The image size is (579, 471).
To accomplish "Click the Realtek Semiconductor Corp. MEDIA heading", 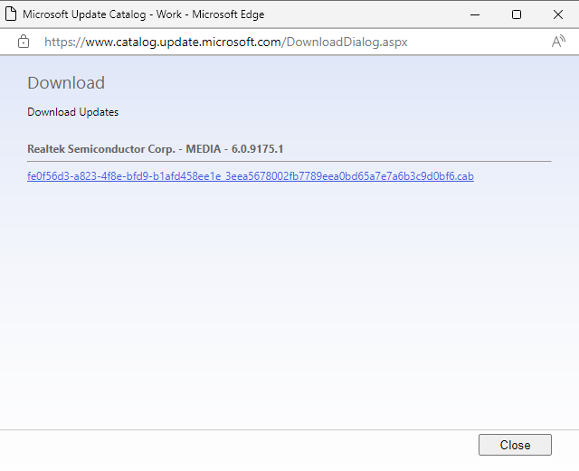I will point(156,149).
